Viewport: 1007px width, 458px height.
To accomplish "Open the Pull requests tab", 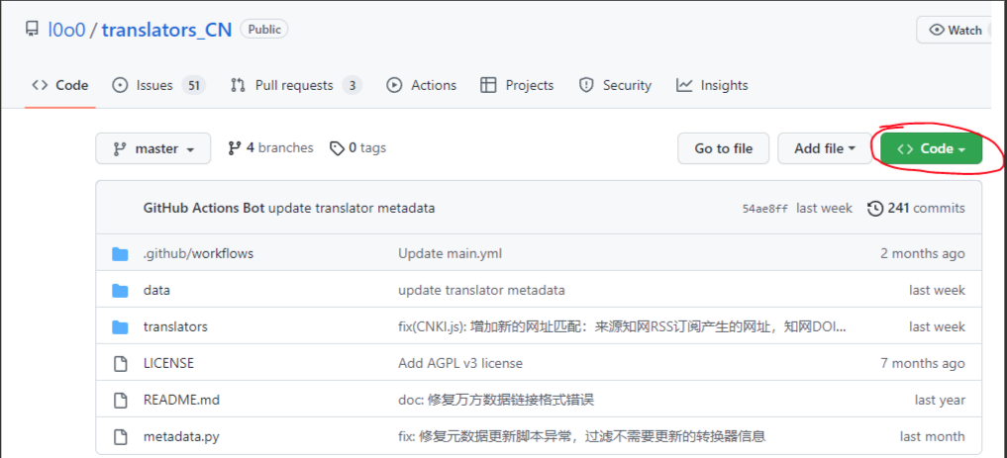I will [x=295, y=85].
